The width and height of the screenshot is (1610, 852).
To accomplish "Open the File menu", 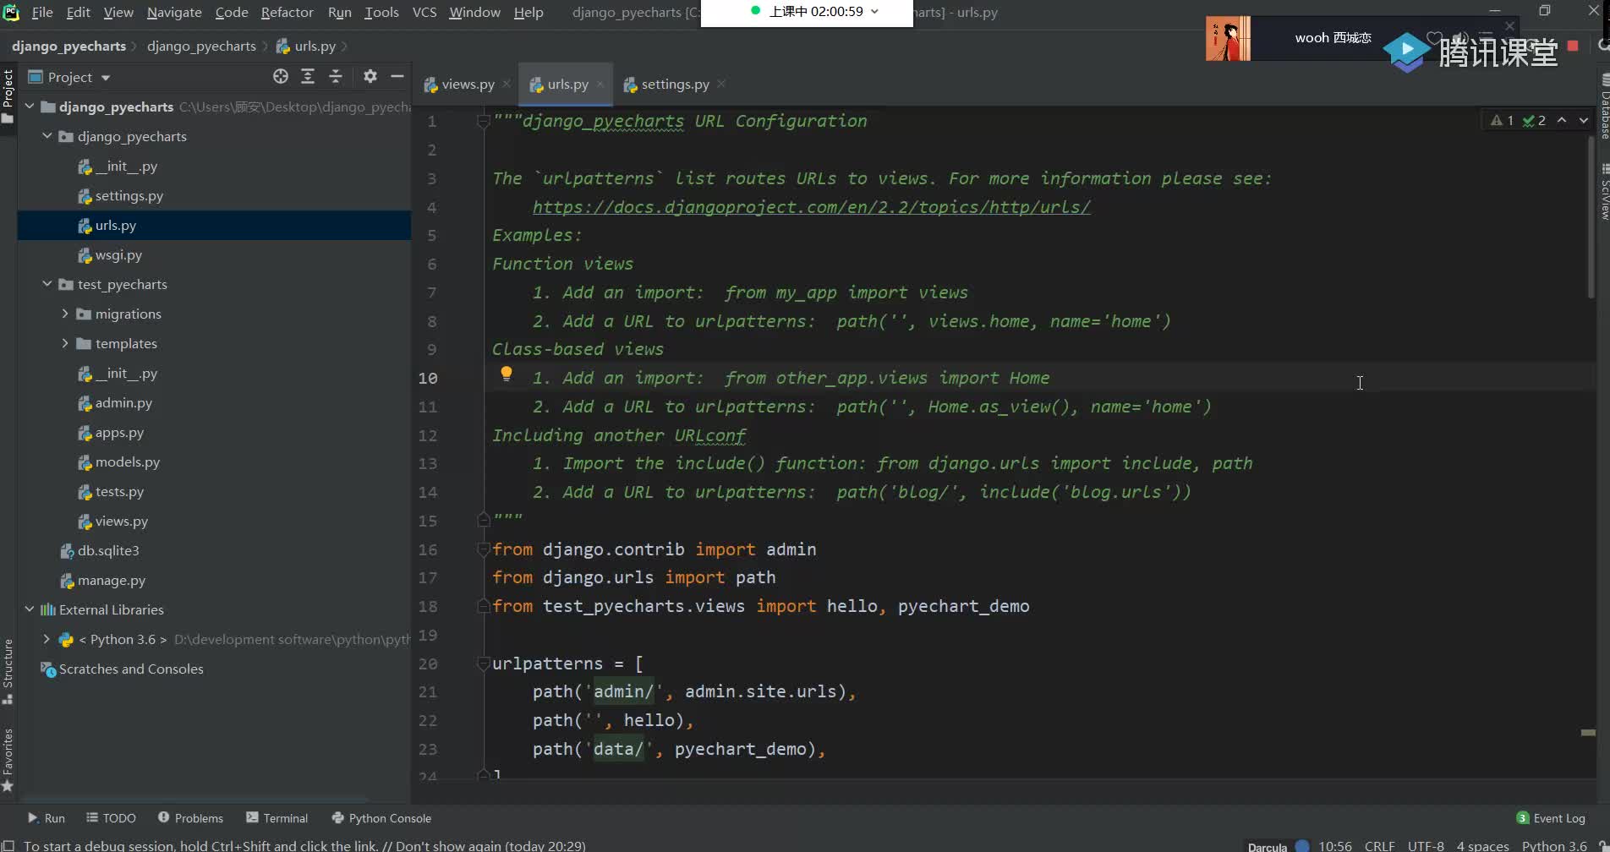I will [x=42, y=12].
